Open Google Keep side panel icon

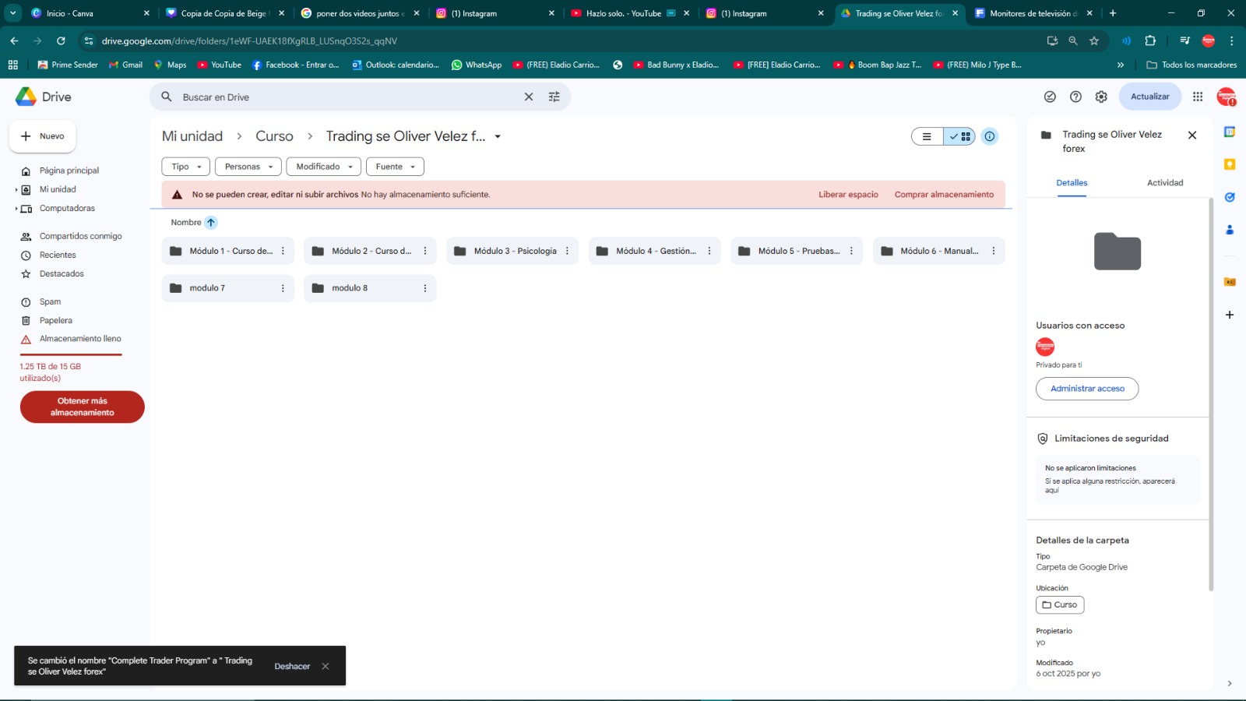pos(1230,164)
